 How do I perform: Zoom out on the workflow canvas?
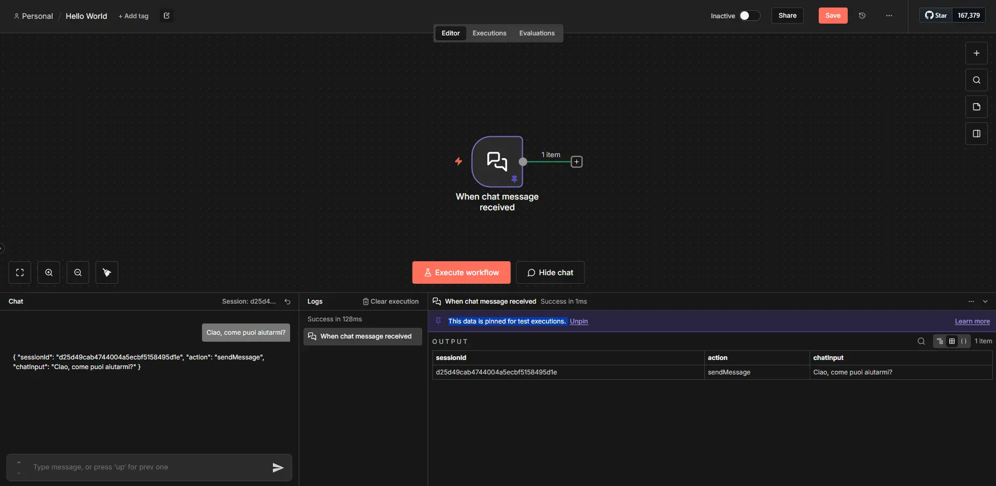pyautogui.click(x=78, y=273)
